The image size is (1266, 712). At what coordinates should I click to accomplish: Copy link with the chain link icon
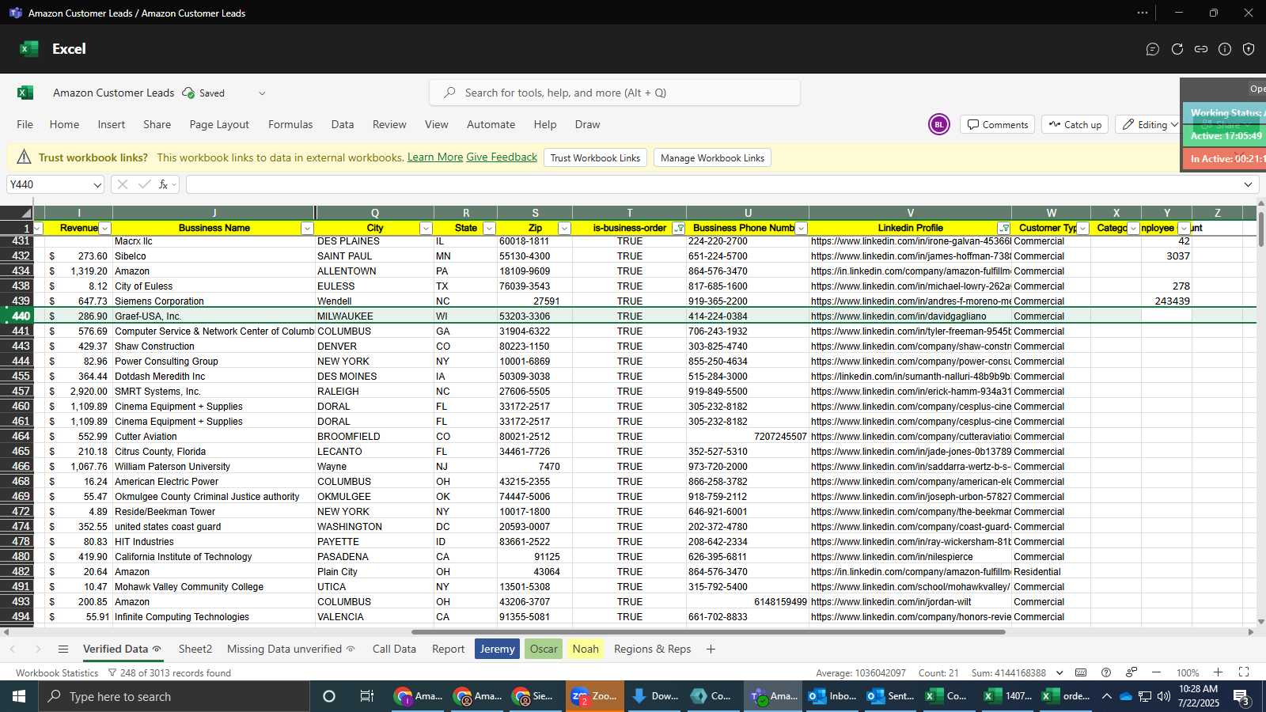[x=1201, y=49]
